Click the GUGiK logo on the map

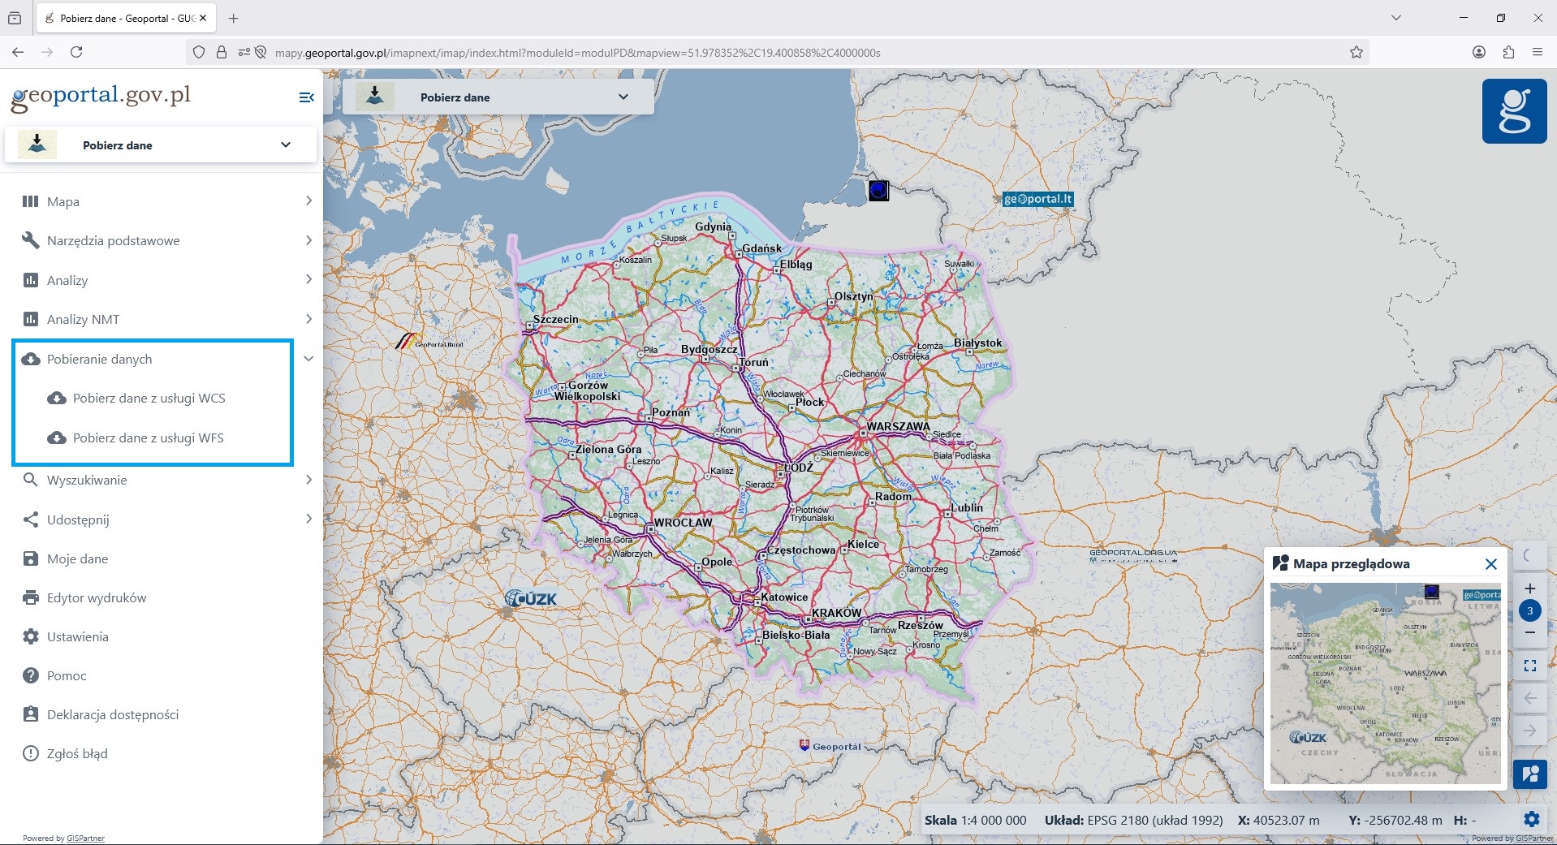tap(531, 599)
